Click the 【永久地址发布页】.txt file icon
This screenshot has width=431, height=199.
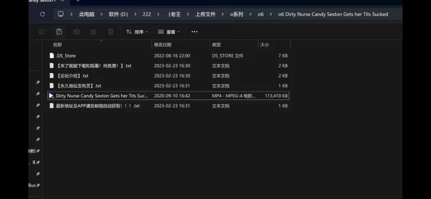pyautogui.click(x=52, y=86)
